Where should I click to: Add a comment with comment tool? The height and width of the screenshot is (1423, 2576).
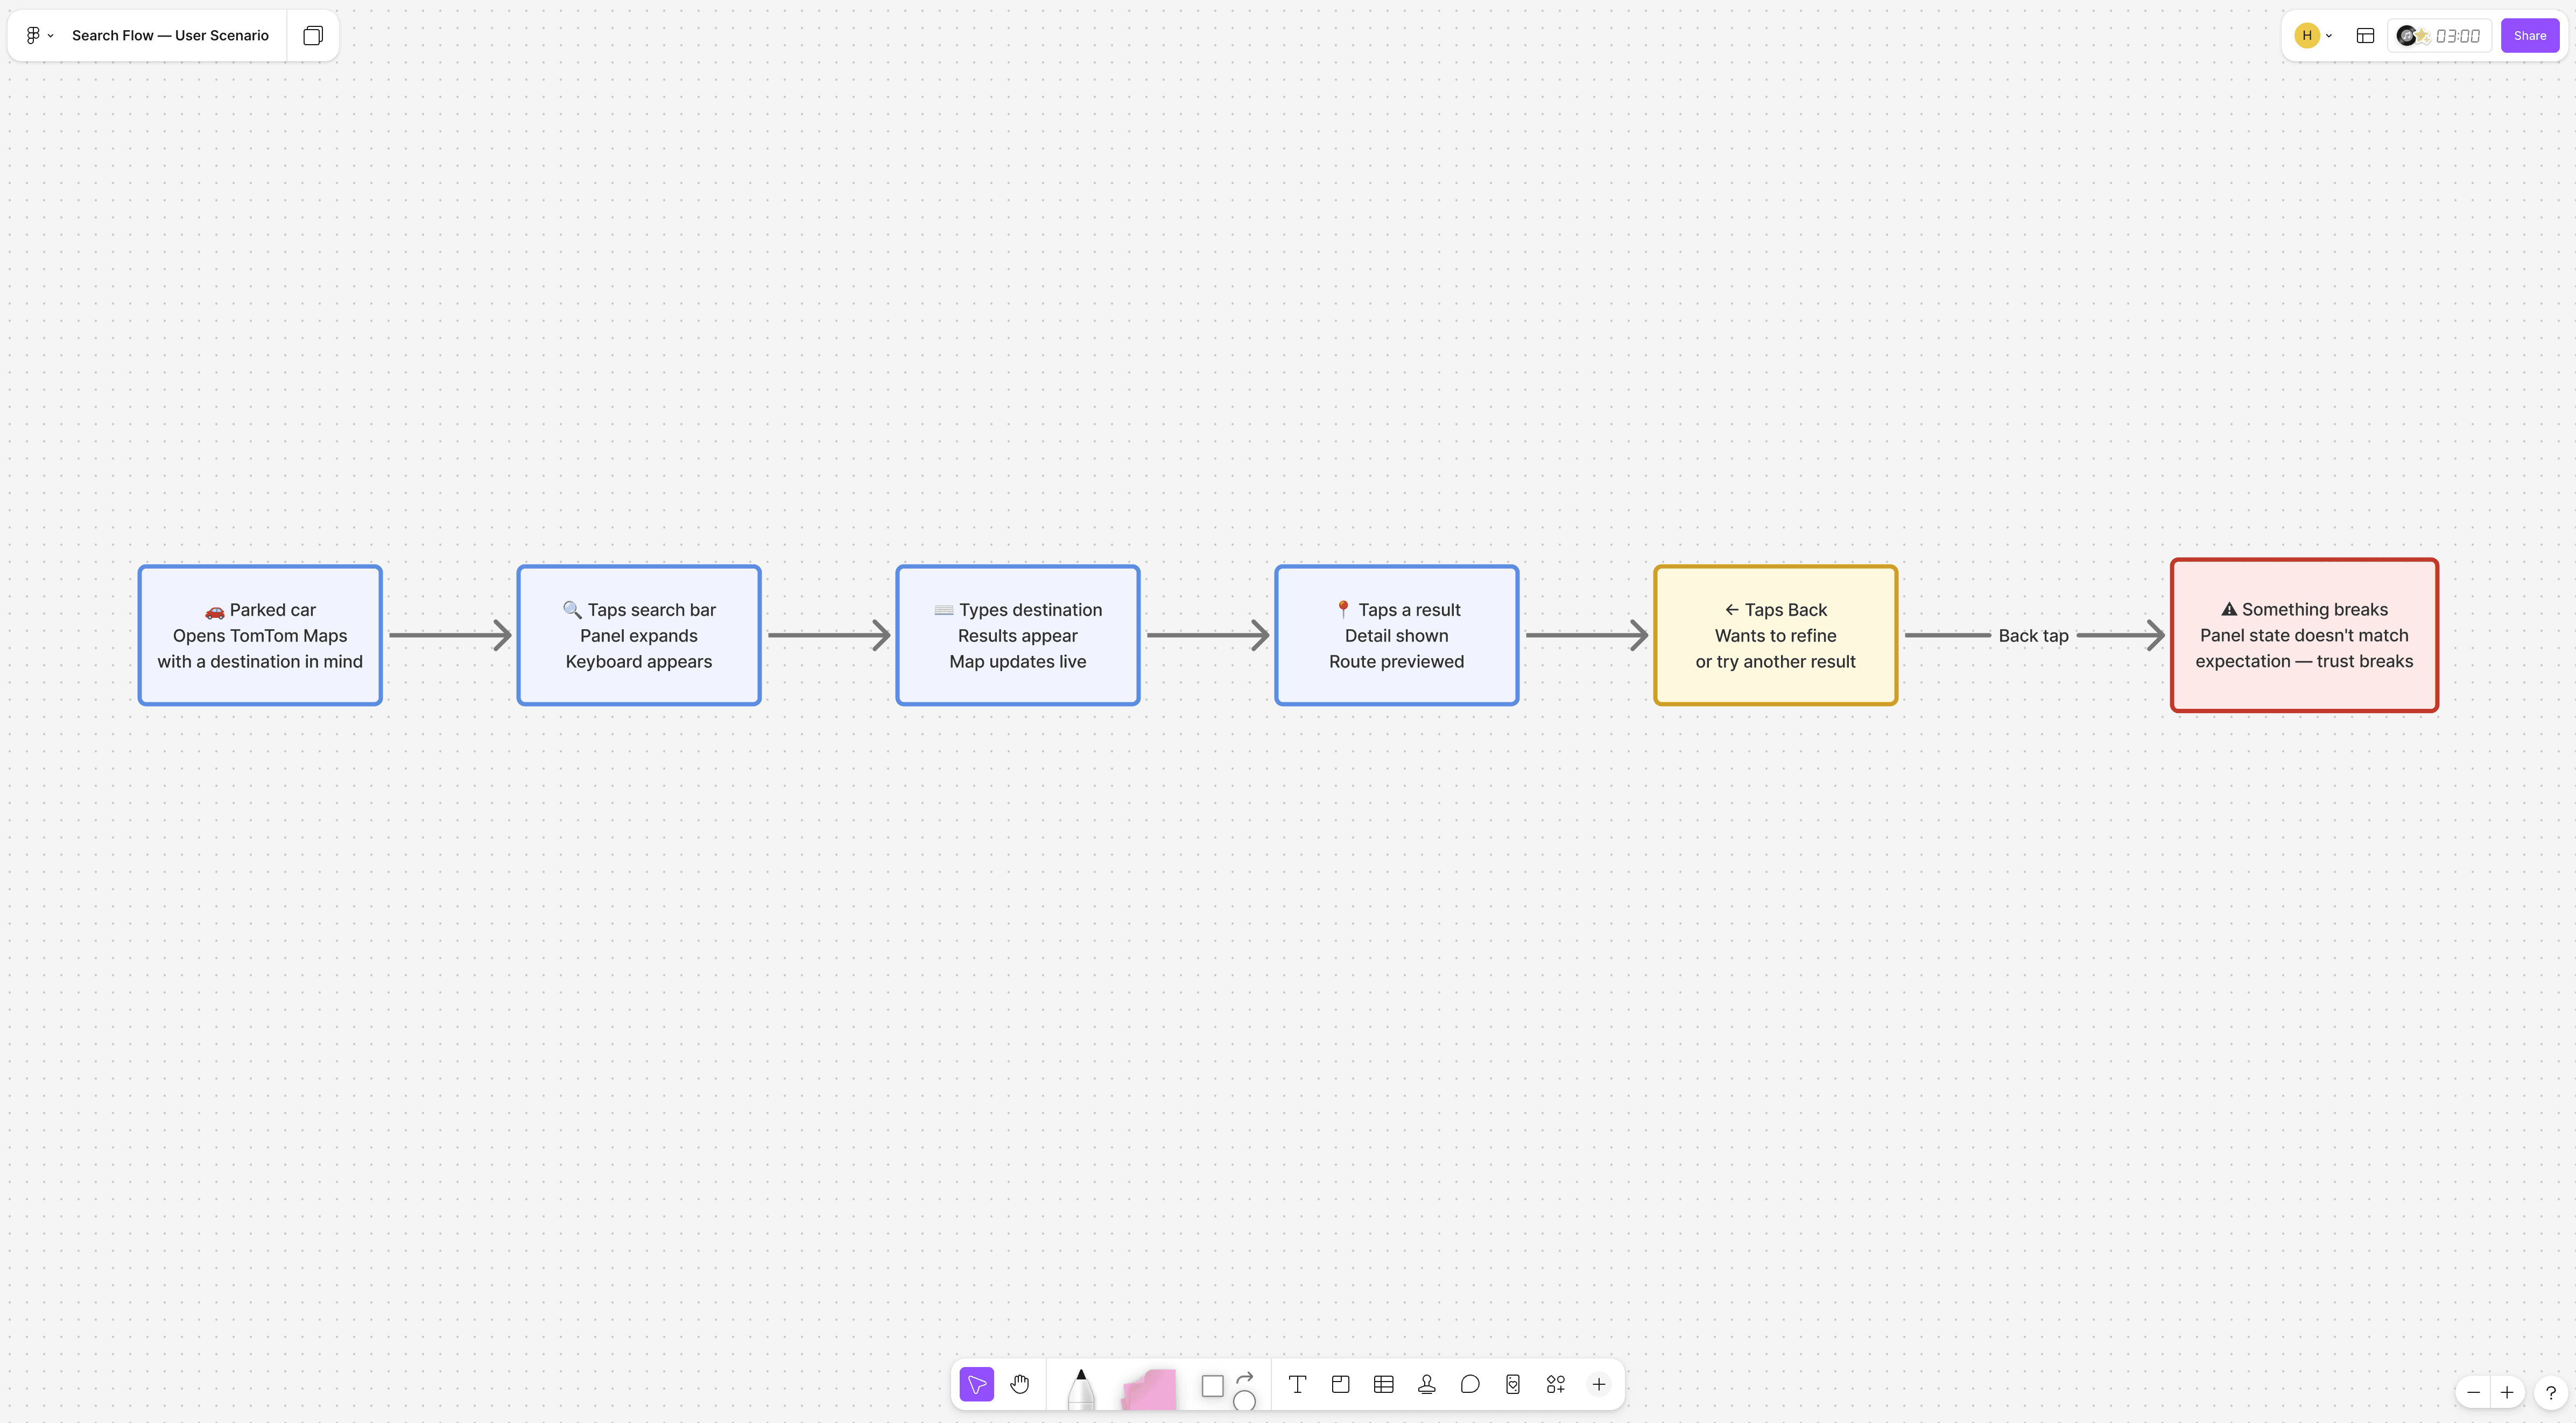(x=1469, y=1385)
